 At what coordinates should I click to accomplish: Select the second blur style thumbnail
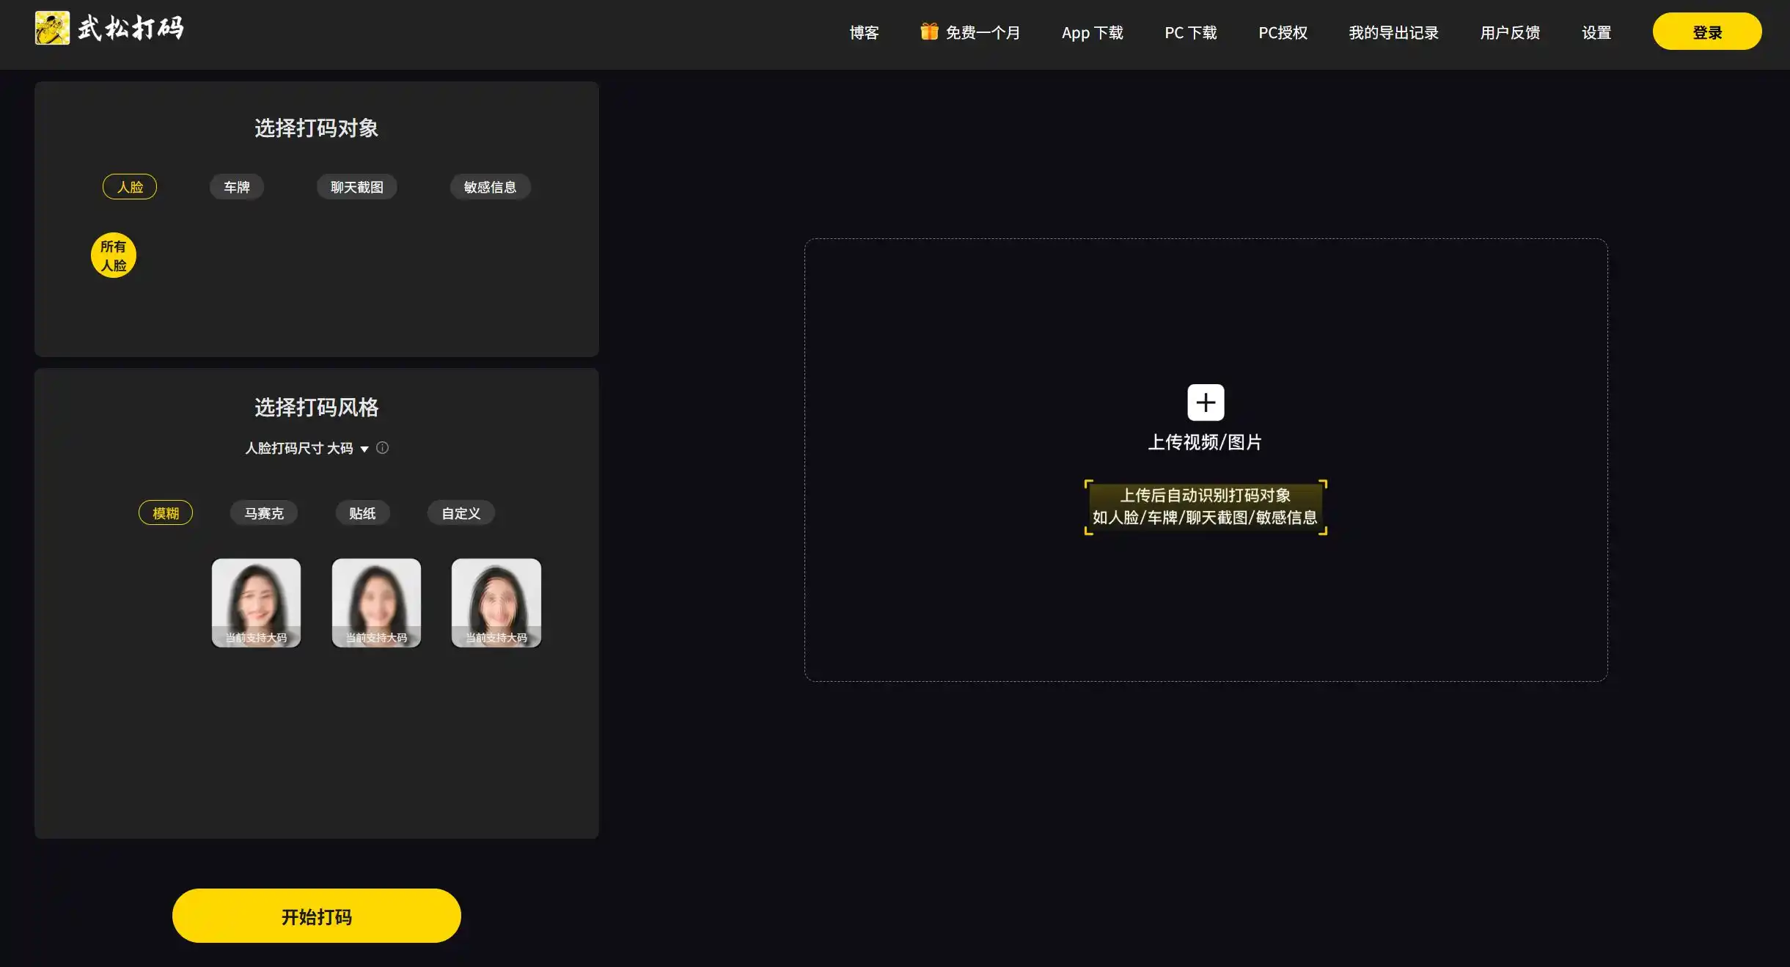[x=376, y=603]
